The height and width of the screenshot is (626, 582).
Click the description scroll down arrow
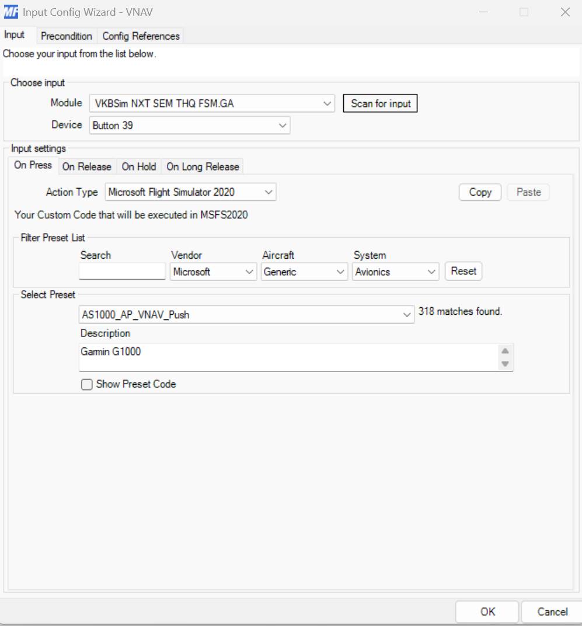[505, 364]
